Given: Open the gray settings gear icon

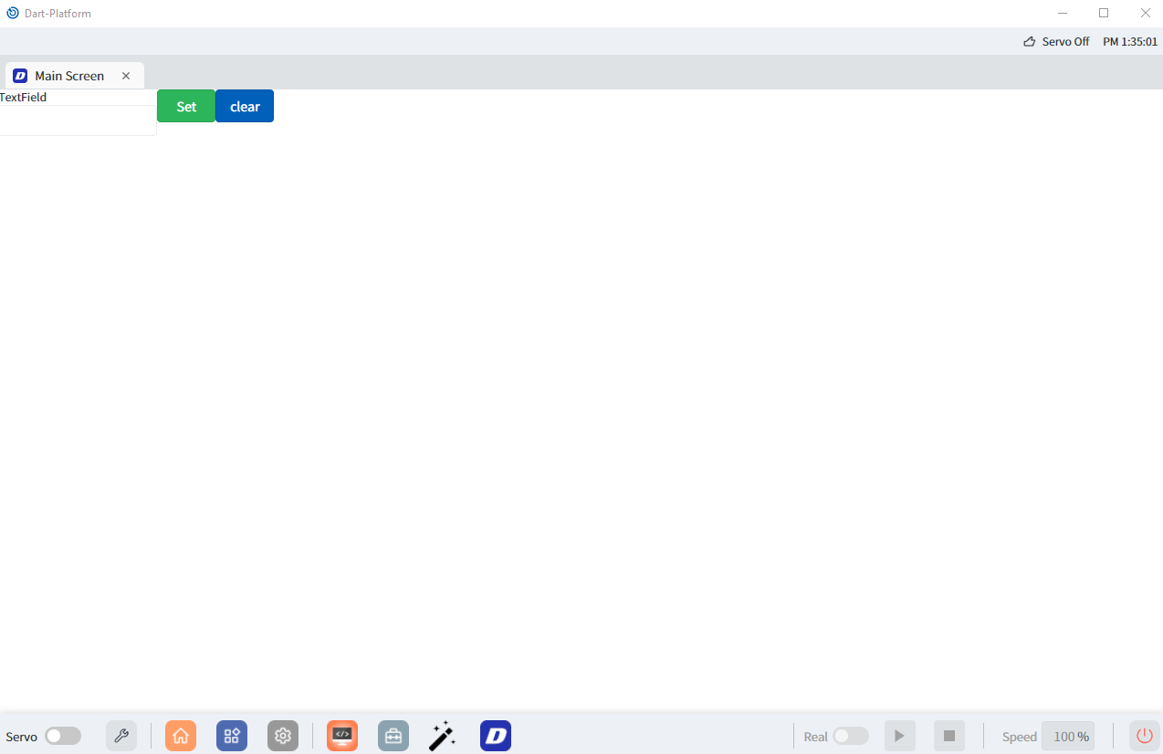Looking at the screenshot, I should pyautogui.click(x=283, y=736).
